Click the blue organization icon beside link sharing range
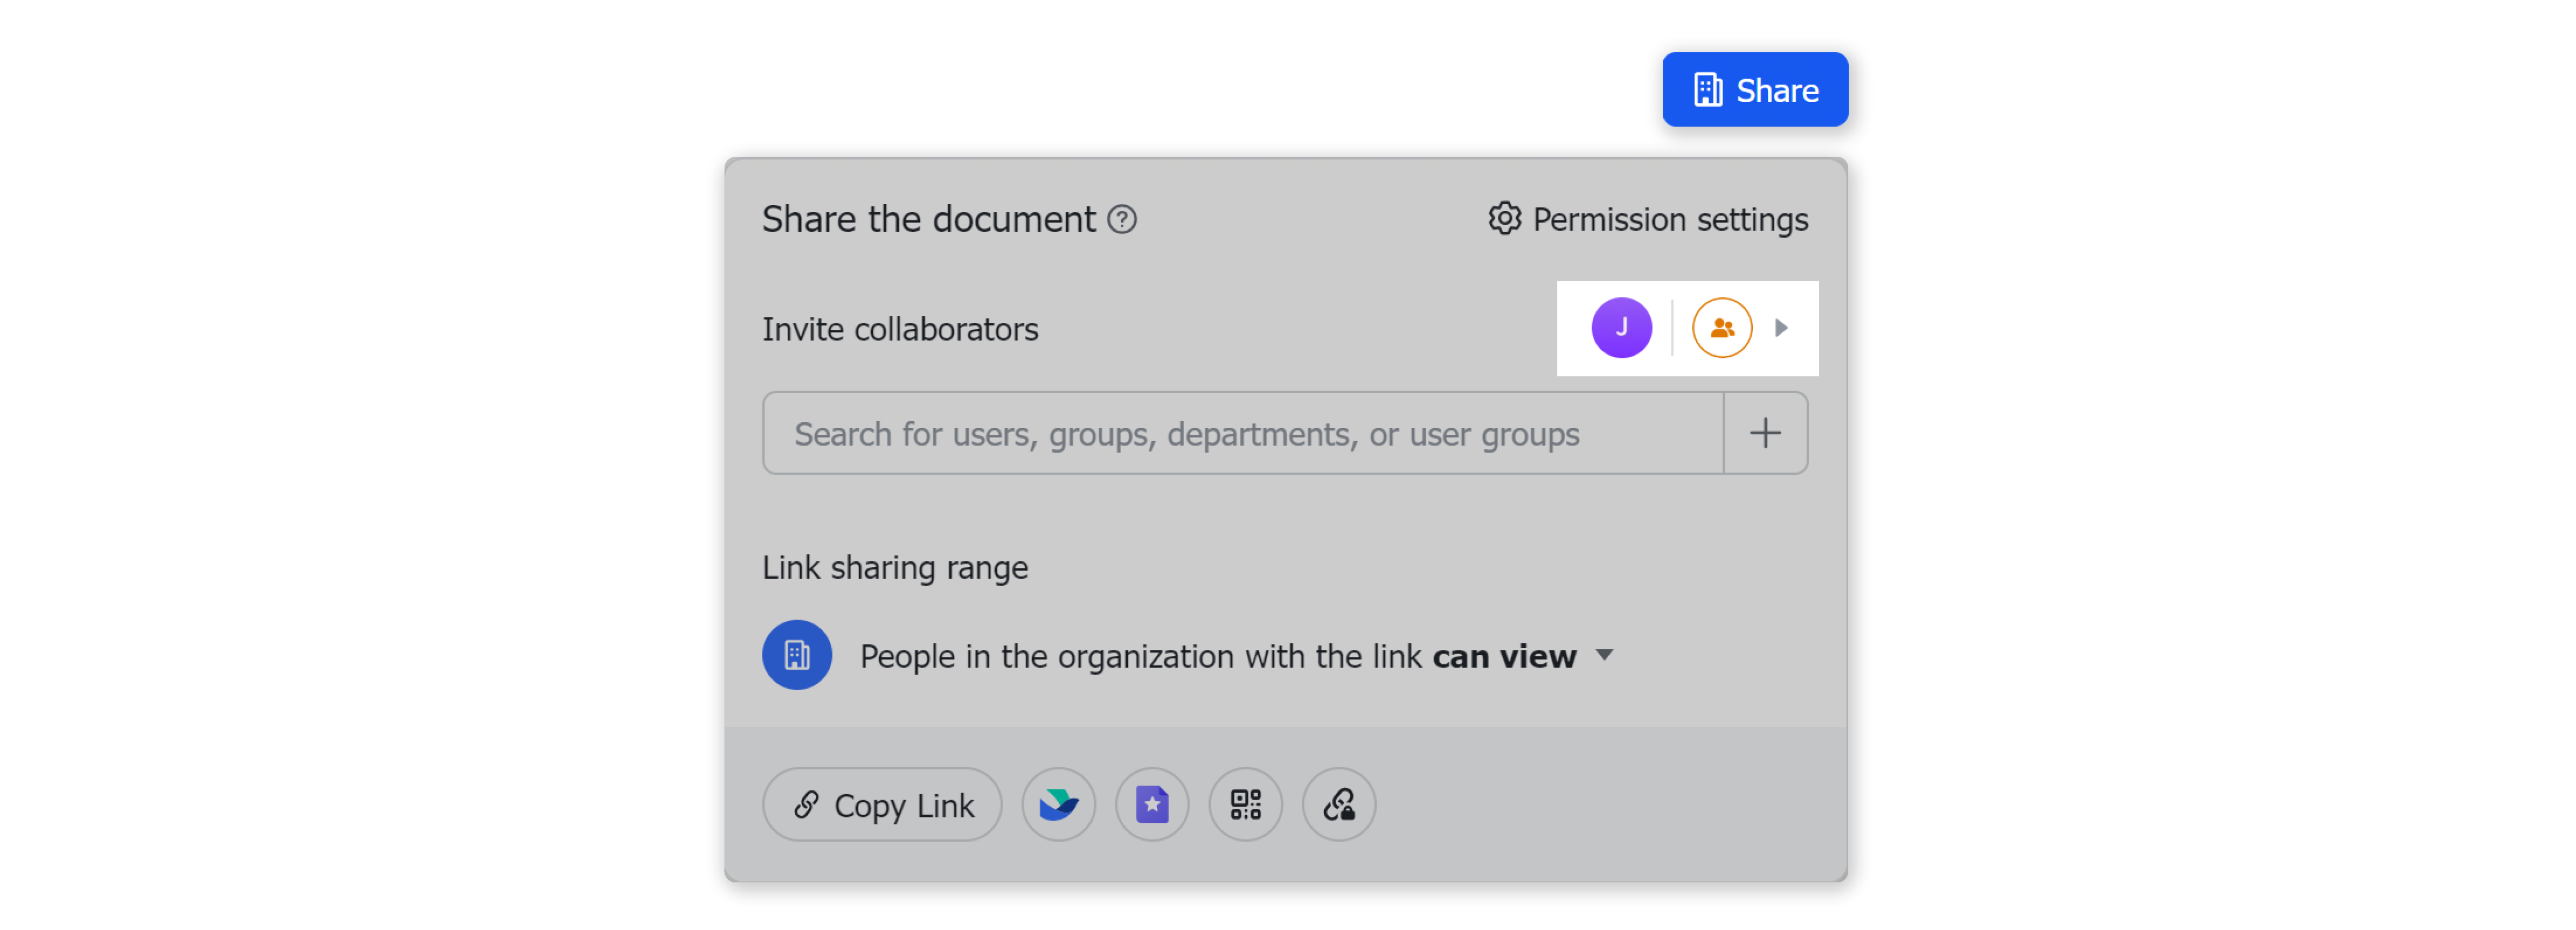The width and height of the screenshot is (2576, 930). 797,655
